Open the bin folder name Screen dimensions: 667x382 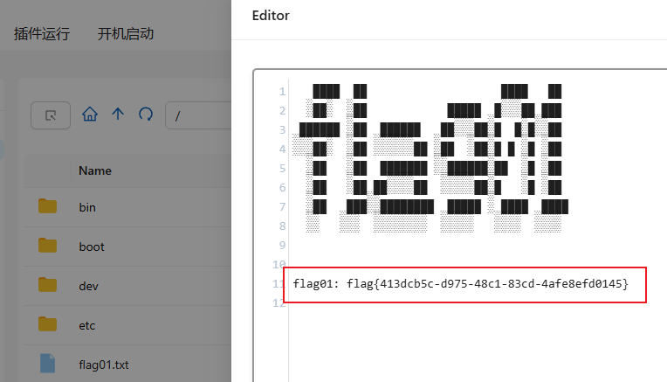(x=87, y=207)
